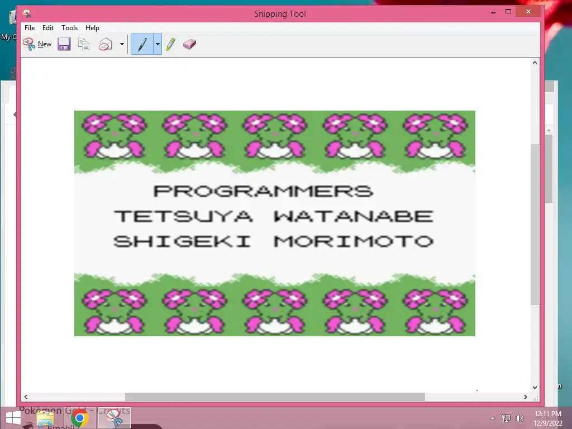Select the Pen tool
This screenshot has height=429, width=572.
tap(142, 44)
